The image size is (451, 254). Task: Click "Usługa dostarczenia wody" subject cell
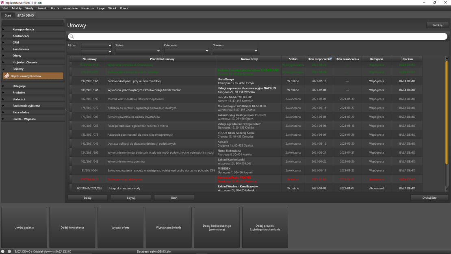click(x=162, y=189)
